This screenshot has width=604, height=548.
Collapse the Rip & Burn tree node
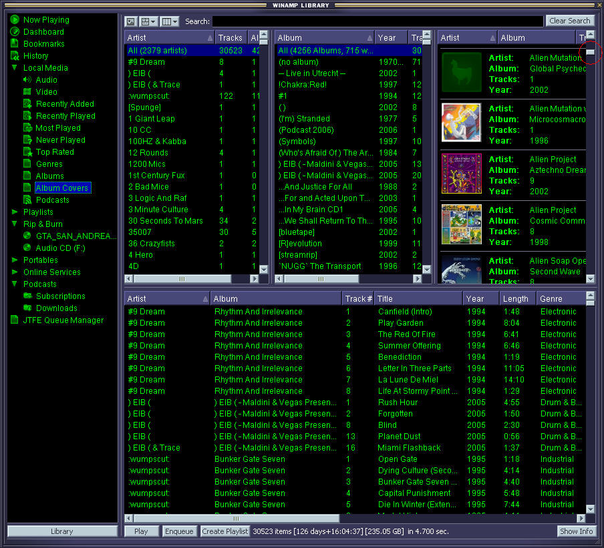[x=15, y=224]
